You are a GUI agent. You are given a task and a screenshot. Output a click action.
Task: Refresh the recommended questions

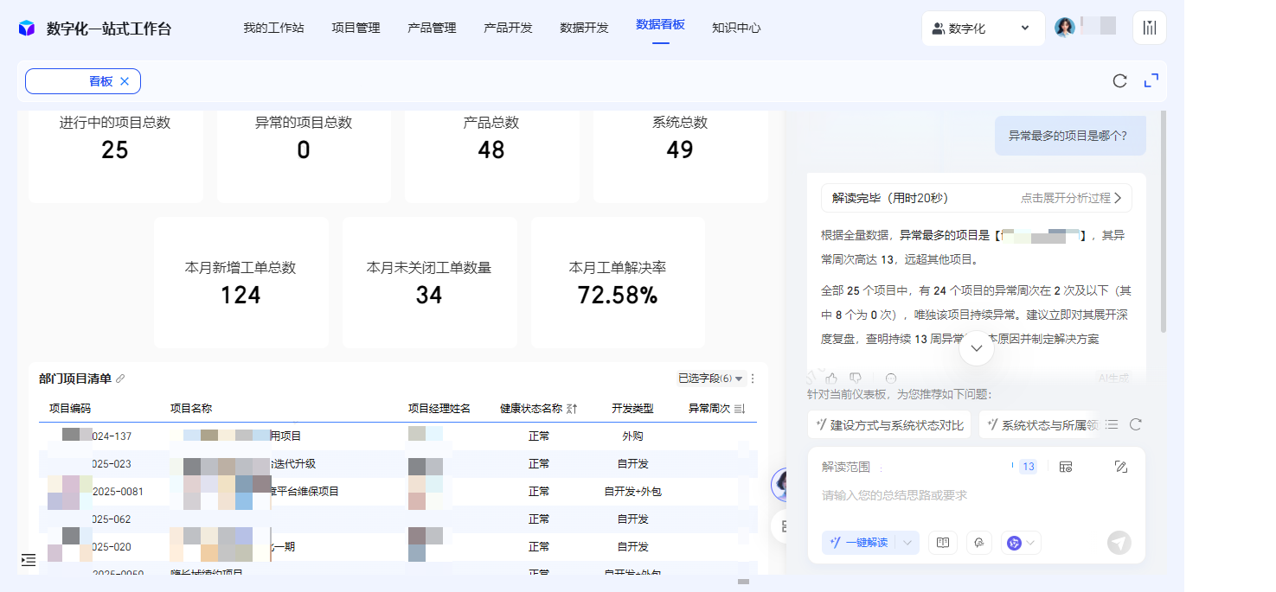pos(1136,424)
